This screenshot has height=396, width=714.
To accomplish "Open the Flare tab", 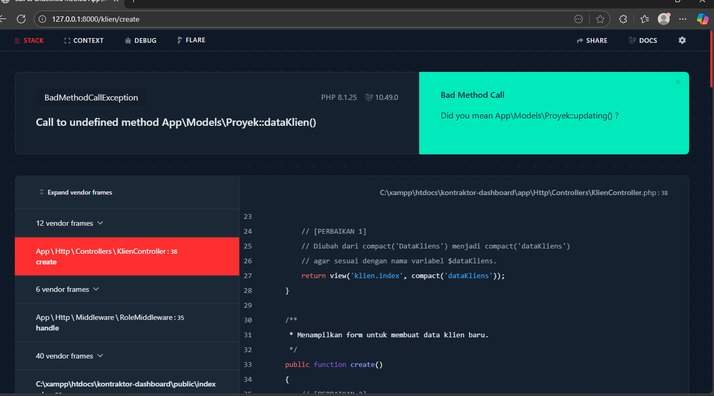I will (x=191, y=40).
